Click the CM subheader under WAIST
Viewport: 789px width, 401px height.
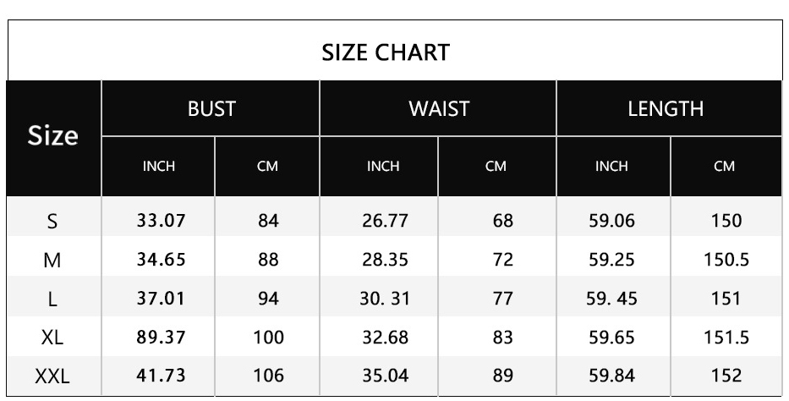[x=496, y=167]
